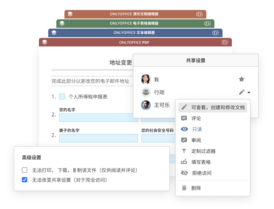Click the 妻子的名字 input field
The width and height of the screenshot is (274, 209).
click(x=99, y=138)
